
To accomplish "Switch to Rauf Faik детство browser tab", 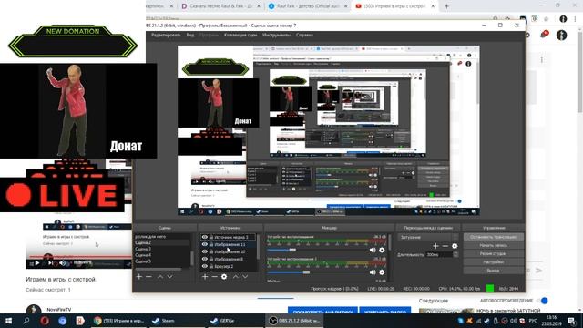I will [x=308, y=6].
